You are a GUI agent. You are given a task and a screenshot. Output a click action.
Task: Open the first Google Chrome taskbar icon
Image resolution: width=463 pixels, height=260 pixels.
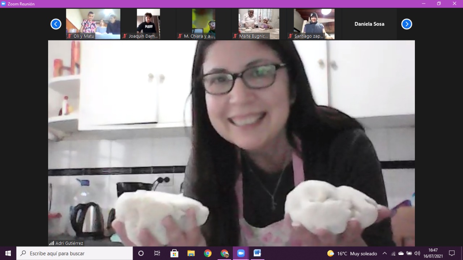point(208,253)
